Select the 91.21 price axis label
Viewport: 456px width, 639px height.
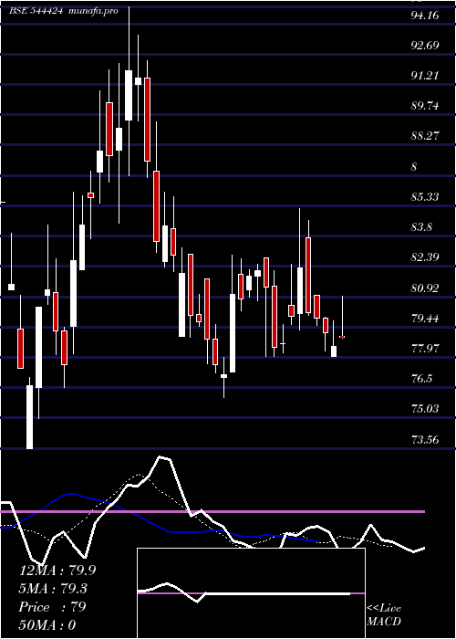tap(425, 76)
